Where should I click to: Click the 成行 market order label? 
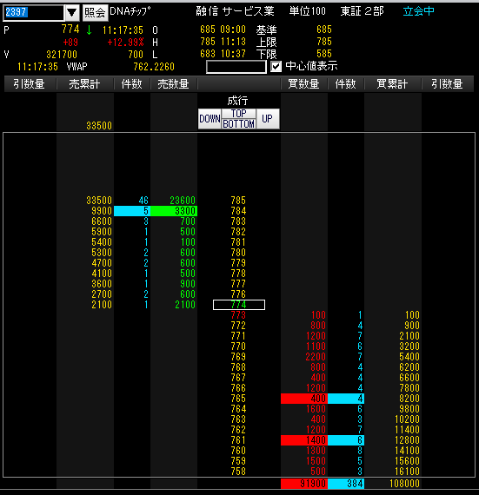(x=237, y=101)
